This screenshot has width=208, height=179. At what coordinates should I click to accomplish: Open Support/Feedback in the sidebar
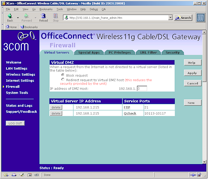[x=21, y=112]
